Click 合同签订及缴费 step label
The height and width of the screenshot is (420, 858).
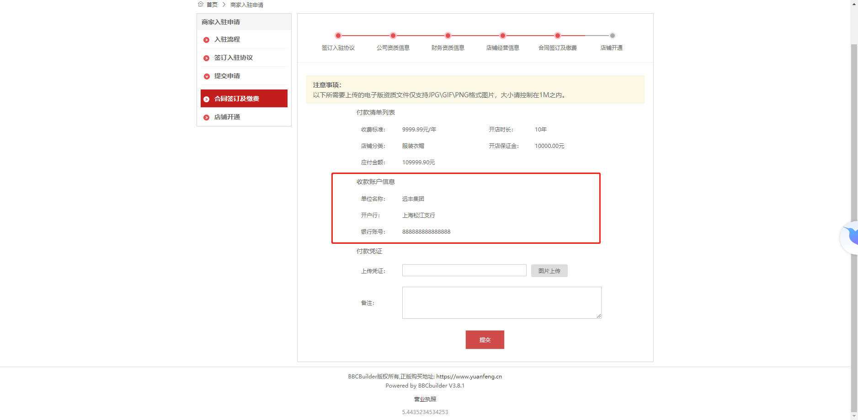click(558, 47)
